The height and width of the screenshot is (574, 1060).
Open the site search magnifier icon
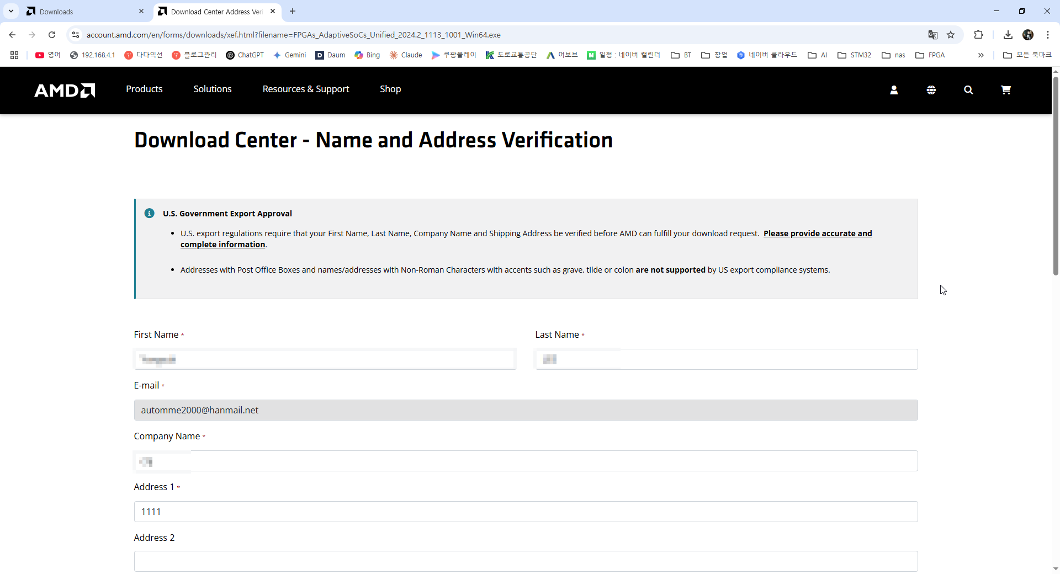tap(968, 90)
